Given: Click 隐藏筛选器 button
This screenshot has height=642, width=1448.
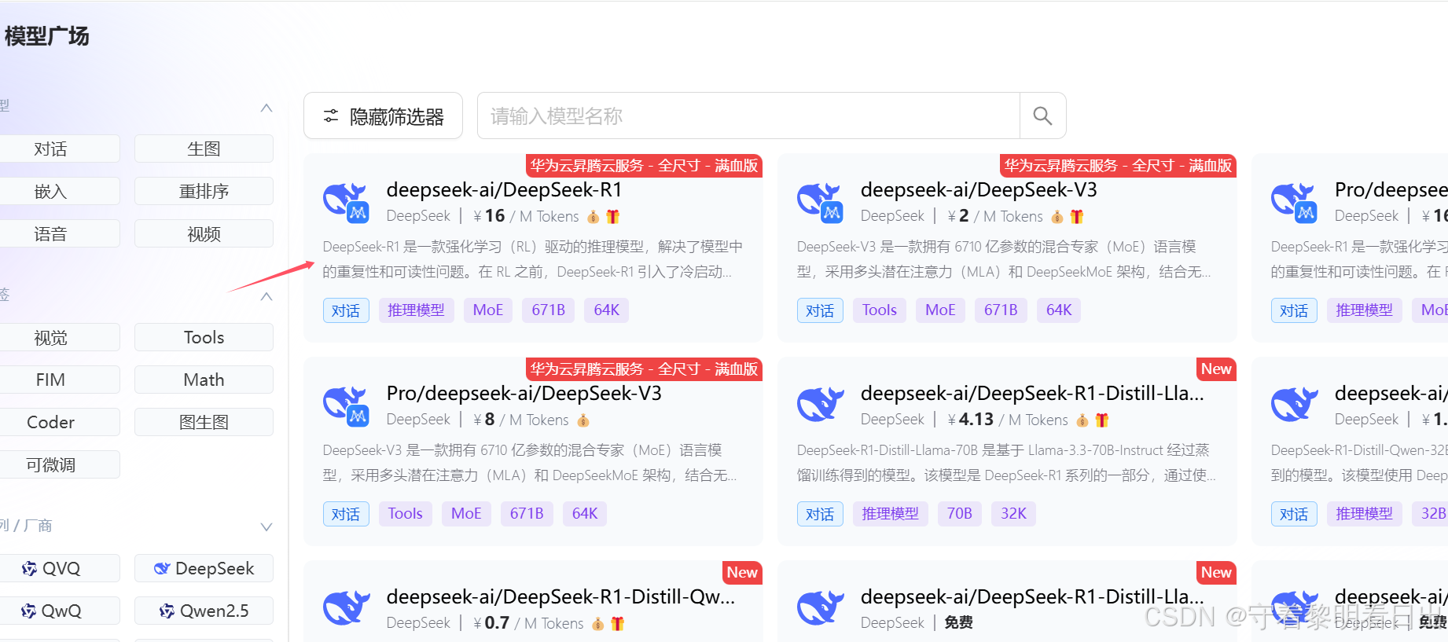Looking at the screenshot, I should pos(383,116).
